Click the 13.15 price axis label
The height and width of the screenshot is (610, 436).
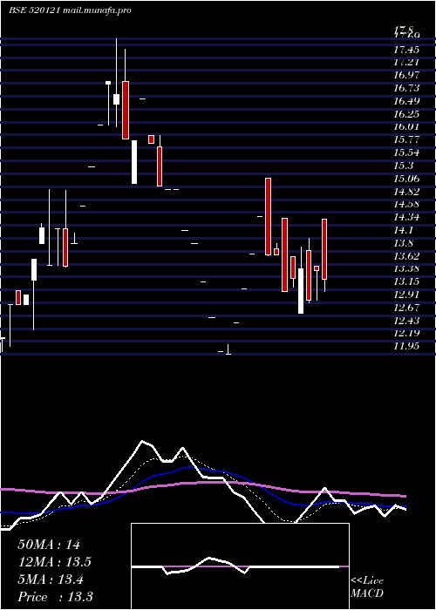406,281
